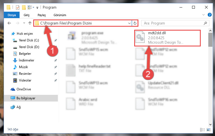The width and height of the screenshot is (215, 136).
Task: Click the vertical scrollbar down arrow
Action: point(210,124)
